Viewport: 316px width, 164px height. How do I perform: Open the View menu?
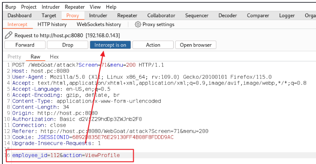click(x=95, y=7)
